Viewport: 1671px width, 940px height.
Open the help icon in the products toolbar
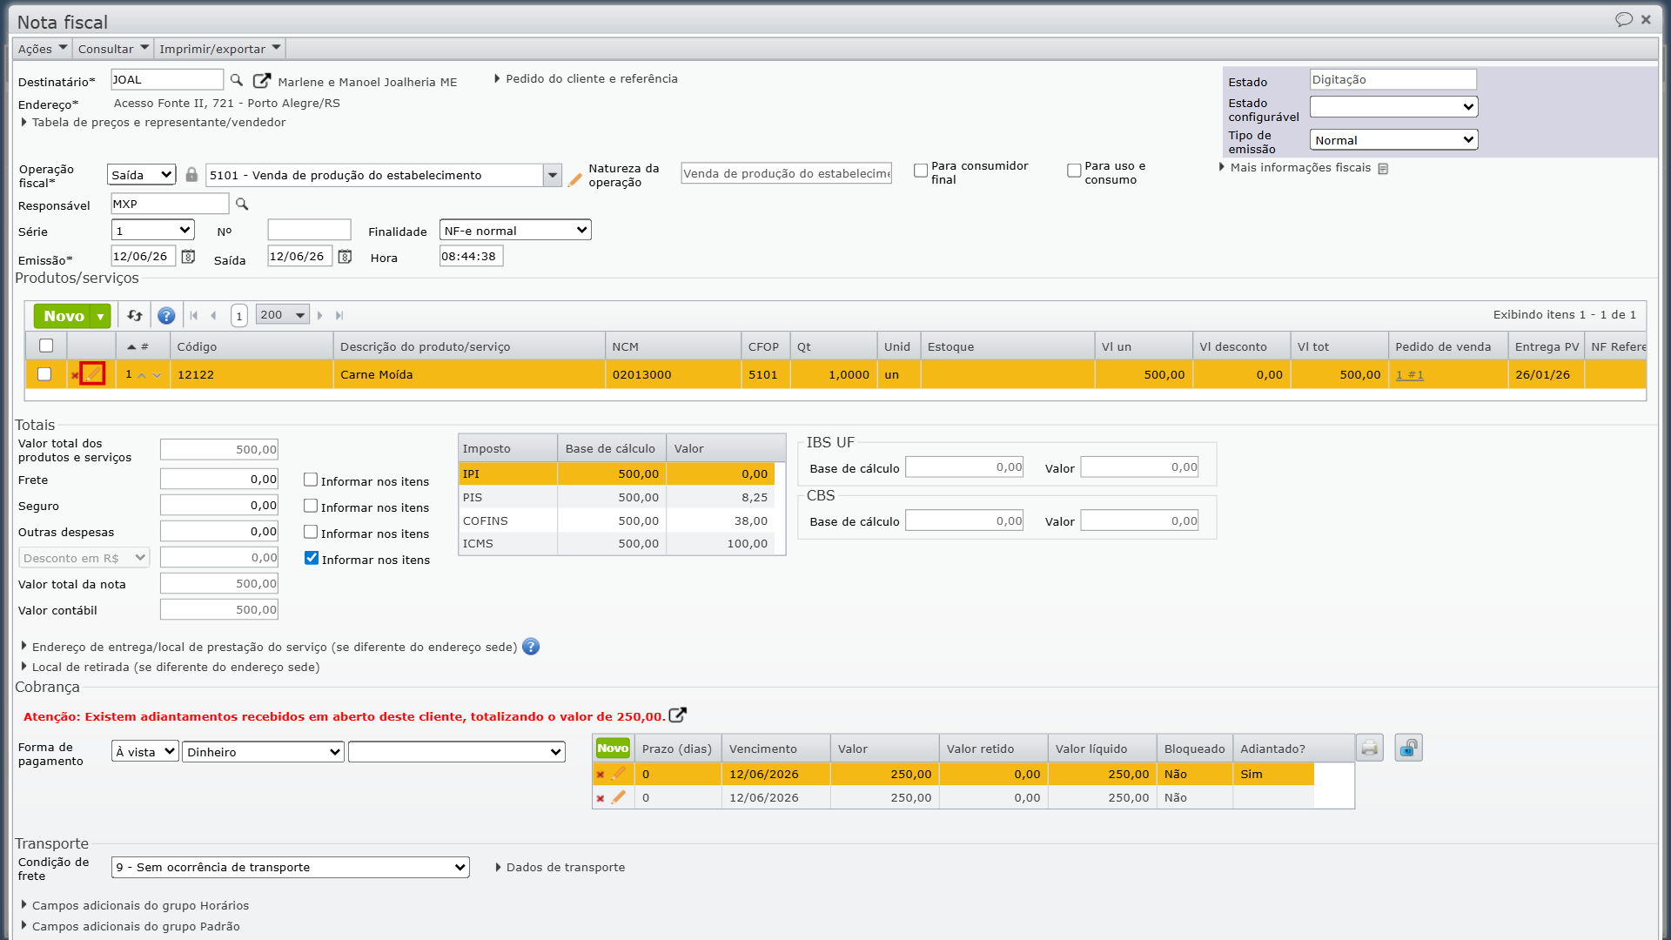(x=166, y=315)
